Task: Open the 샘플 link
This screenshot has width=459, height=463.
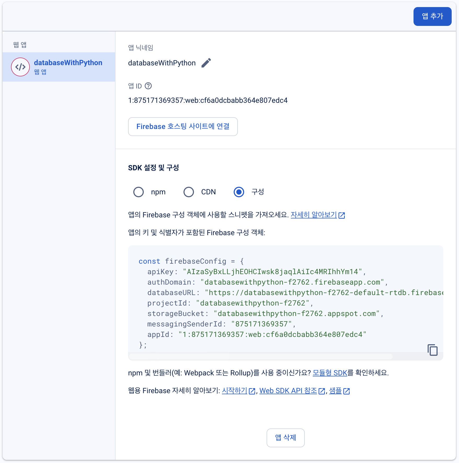Action: point(335,391)
